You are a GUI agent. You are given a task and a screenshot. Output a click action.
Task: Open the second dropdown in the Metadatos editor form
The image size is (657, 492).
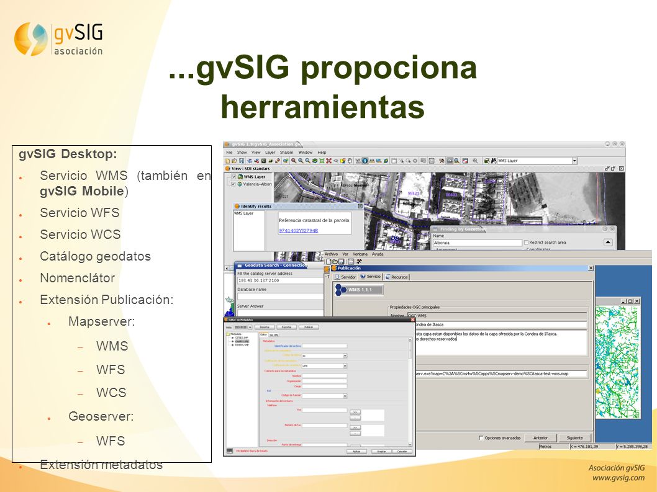tap(345, 366)
